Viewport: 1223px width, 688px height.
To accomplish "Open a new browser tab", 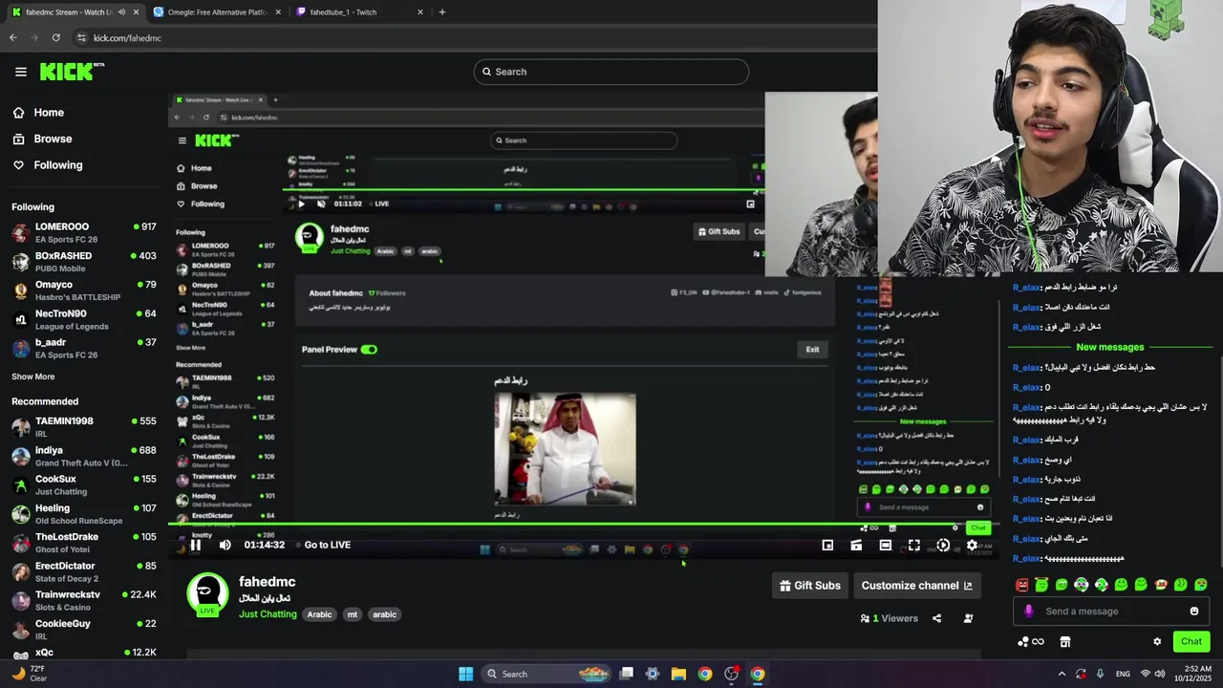I will [x=441, y=12].
